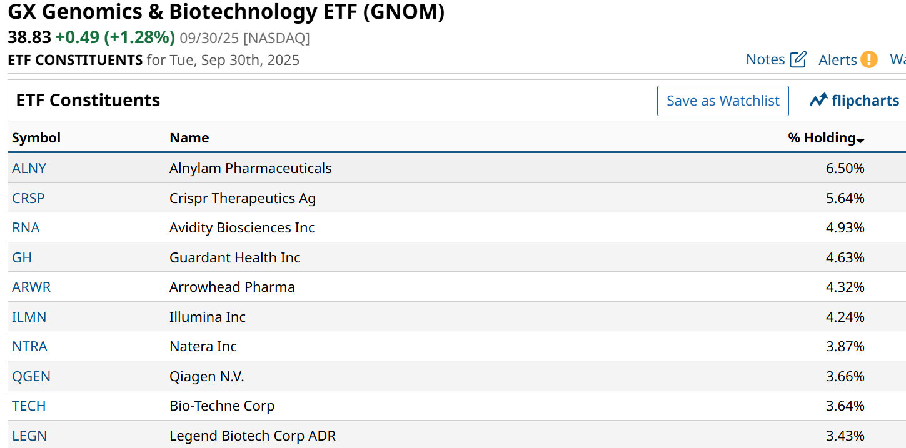Open the ALNY symbol link
This screenshot has width=906, height=448.
click(x=29, y=168)
